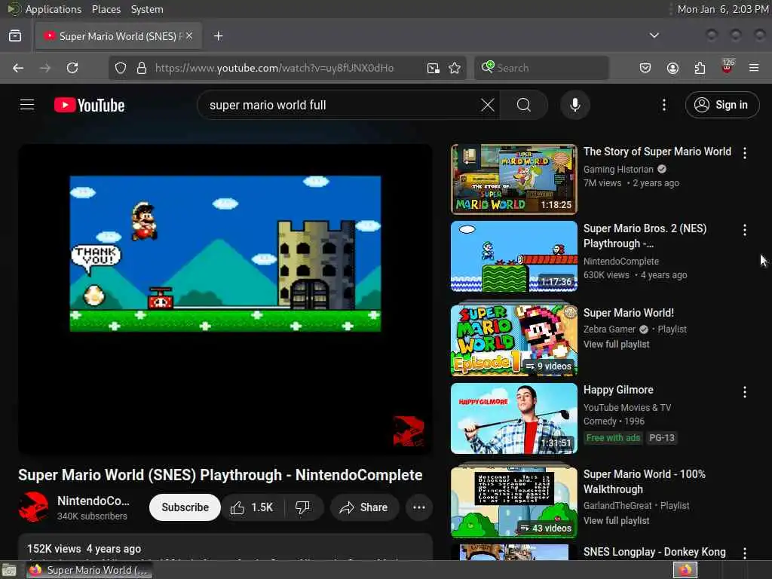Open tracking protection shield icon
Image resolution: width=772 pixels, height=579 pixels.
121,68
